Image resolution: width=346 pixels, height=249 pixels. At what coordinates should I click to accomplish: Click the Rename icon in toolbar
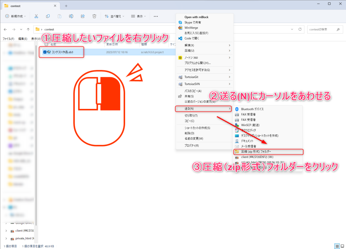71,16
